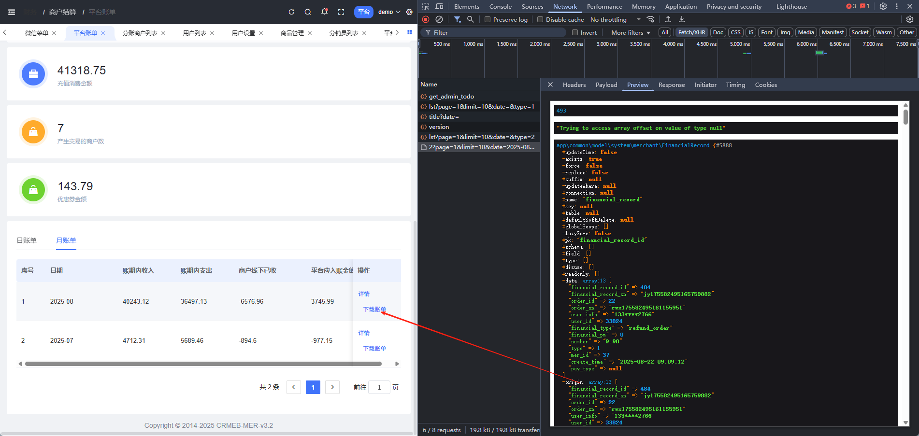Click the red errors count indicator

pyautogui.click(x=851, y=6)
